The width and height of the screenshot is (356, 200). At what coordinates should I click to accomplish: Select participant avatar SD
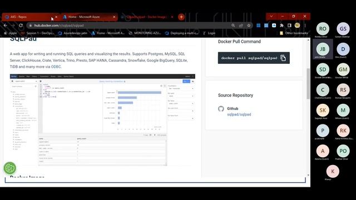coord(323,69)
